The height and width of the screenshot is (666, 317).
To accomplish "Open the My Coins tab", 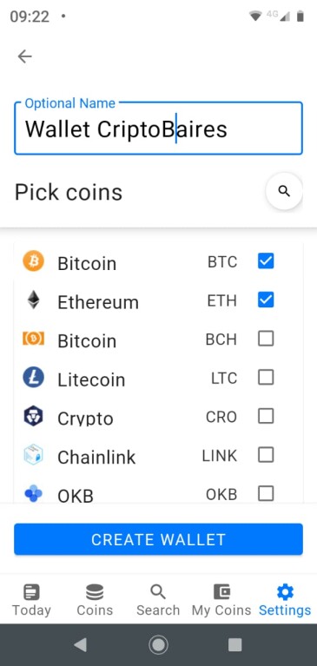I will pos(221,600).
